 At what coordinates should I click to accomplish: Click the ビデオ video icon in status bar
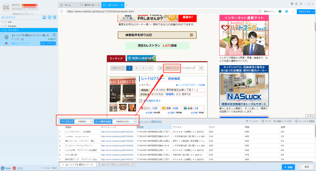[x=14, y=168]
